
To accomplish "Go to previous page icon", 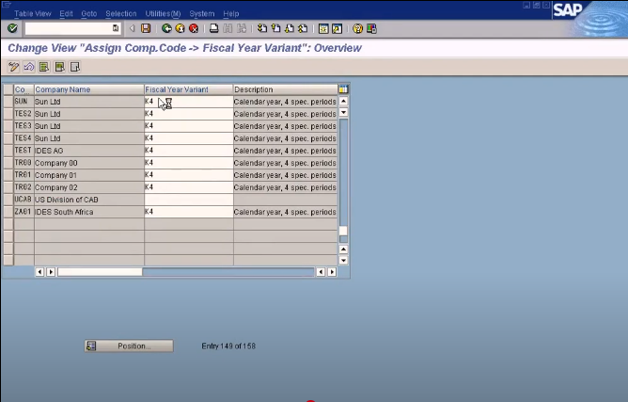I will coord(275,28).
